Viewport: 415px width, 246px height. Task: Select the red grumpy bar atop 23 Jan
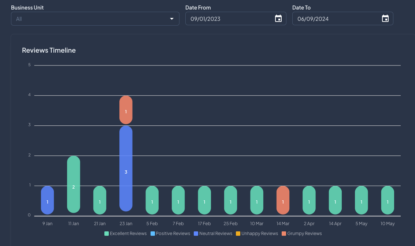click(x=126, y=110)
